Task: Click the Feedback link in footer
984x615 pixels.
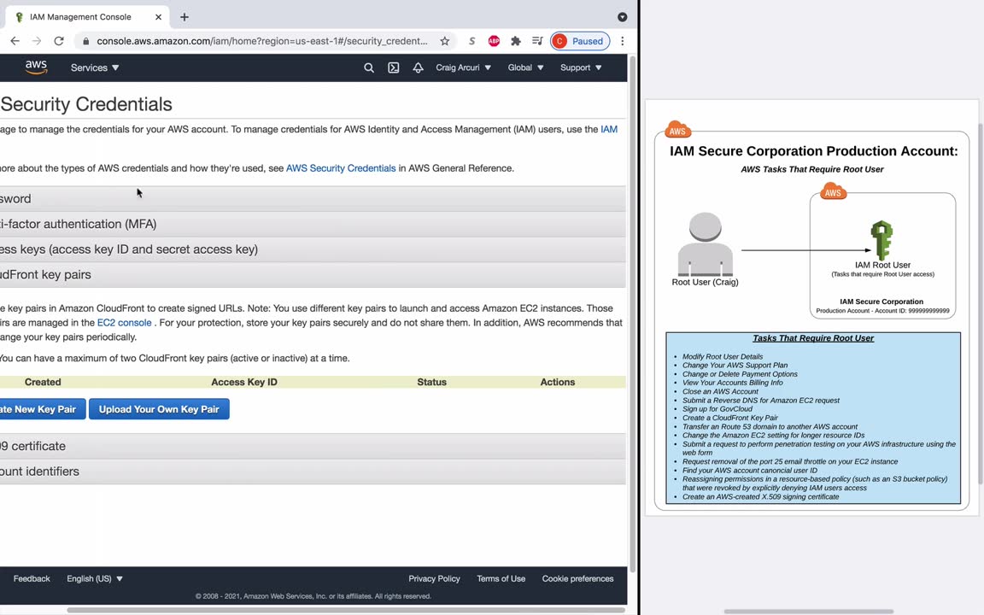Action: click(x=32, y=578)
